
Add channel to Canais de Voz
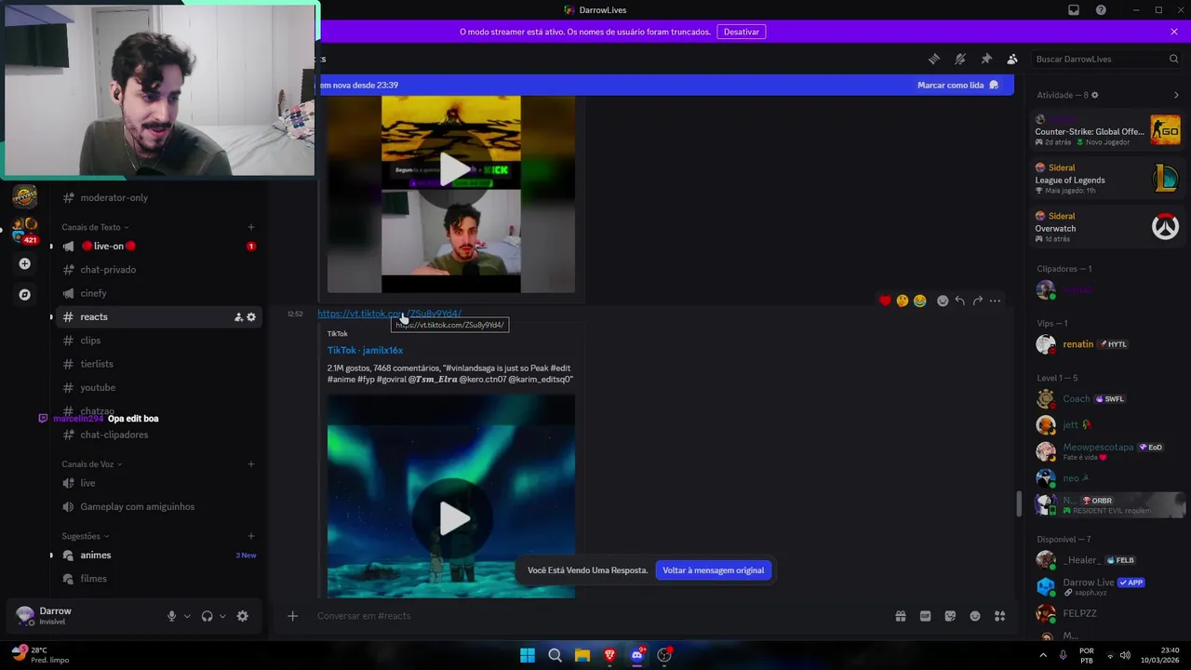251,464
